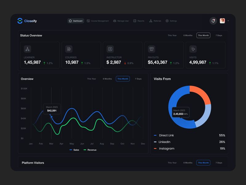This screenshot has width=246, height=185.
Task: Select the Visits card icon
Action: click(193, 49)
